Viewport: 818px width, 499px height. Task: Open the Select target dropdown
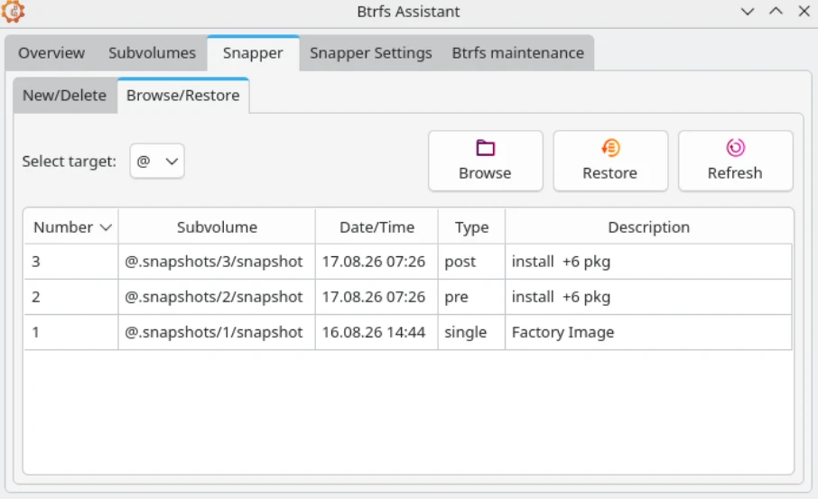(157, 162)
